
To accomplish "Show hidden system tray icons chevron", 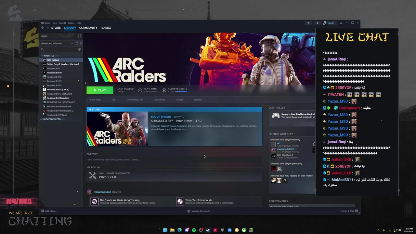I will [378, 230].
